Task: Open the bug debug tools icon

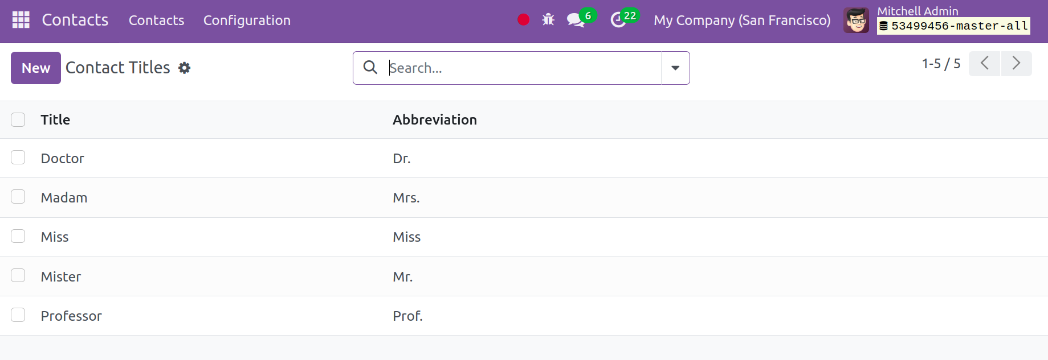Action: tap(548, 20)
